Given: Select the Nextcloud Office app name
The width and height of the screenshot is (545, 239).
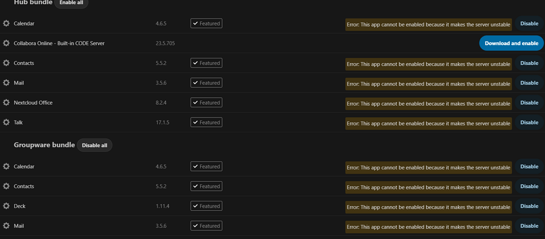Looking at the screenshot, I should [x=33, y=103].
